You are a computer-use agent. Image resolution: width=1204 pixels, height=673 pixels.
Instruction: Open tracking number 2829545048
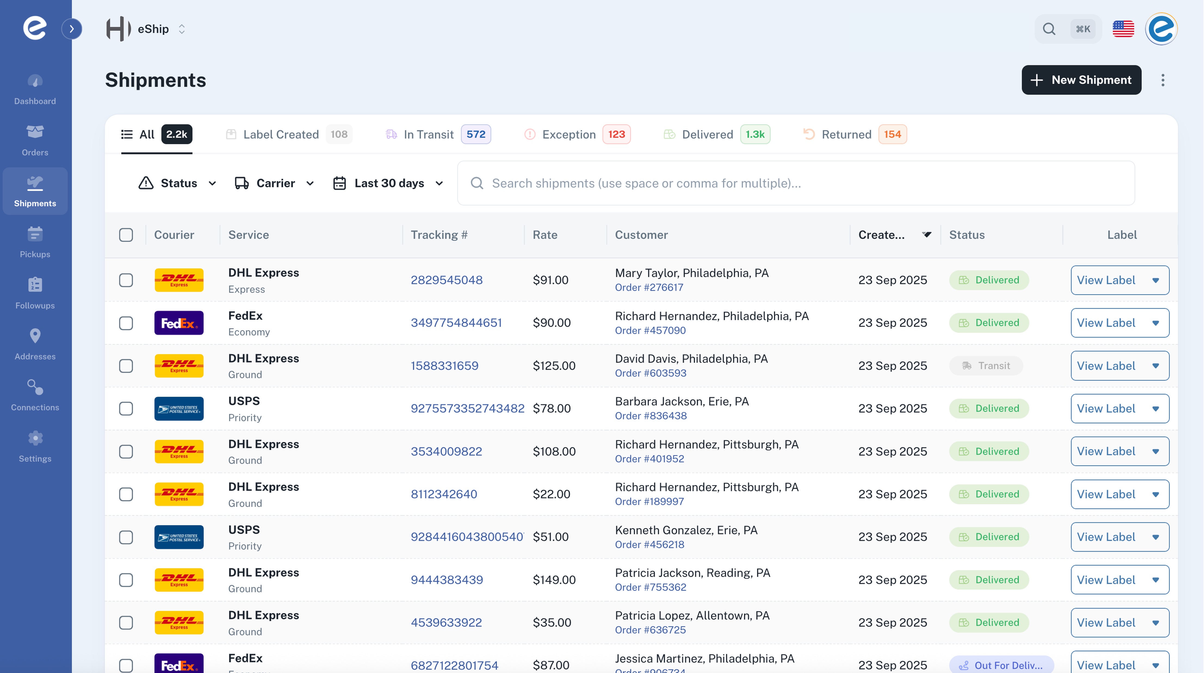(x=447, y=280)
